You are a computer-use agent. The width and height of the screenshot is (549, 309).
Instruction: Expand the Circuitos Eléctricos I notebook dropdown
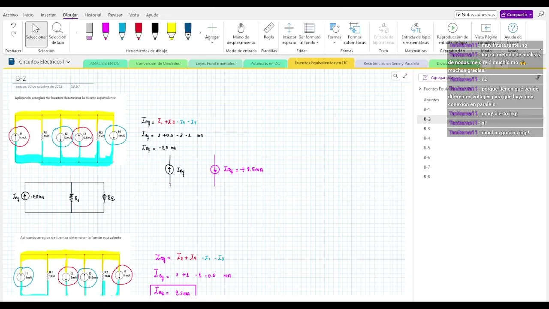(68, 62)
